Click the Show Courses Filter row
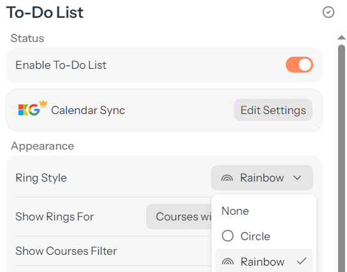Image resolution: width=347 pixels, height=272 pixels. tap(113, 251)
